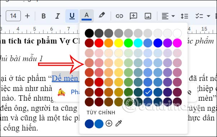The height and width of the screenshot is (137, 217).
Task: Click the font size field showing 14
Action: 13,16
